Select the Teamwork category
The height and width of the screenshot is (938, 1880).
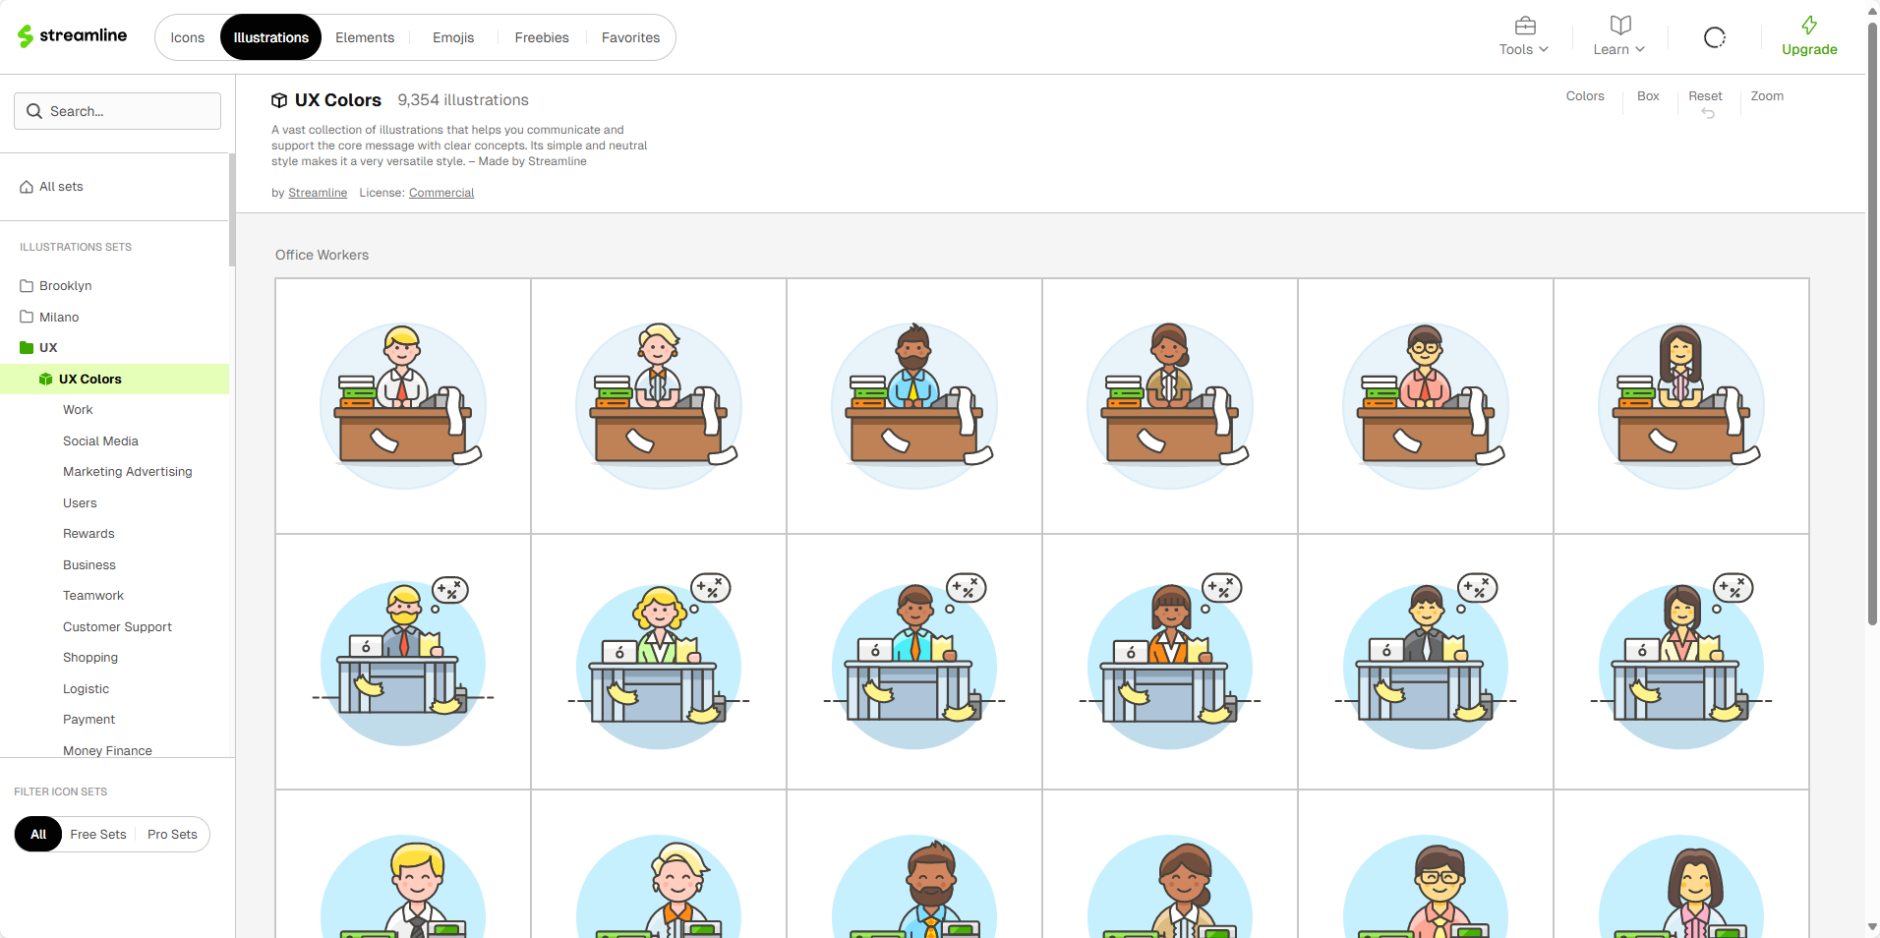click(93, 596)
